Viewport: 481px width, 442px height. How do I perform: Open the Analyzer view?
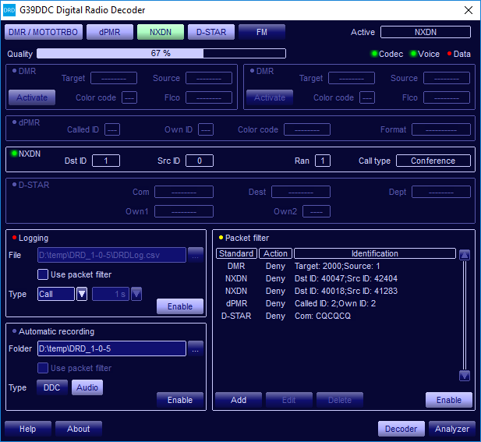click(452, 429)
